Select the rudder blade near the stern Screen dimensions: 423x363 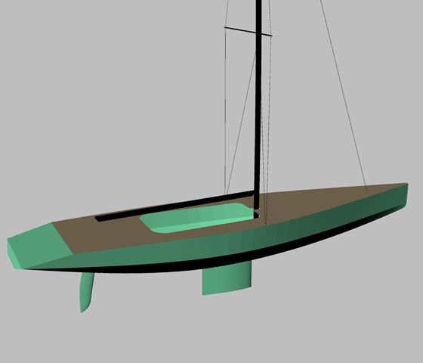click(87, 292)
